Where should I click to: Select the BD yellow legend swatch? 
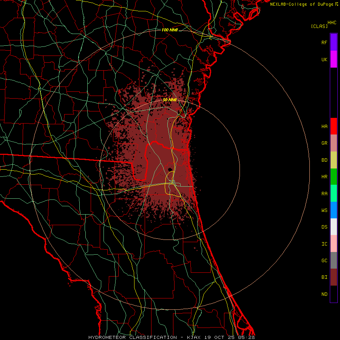click(334, 160)
